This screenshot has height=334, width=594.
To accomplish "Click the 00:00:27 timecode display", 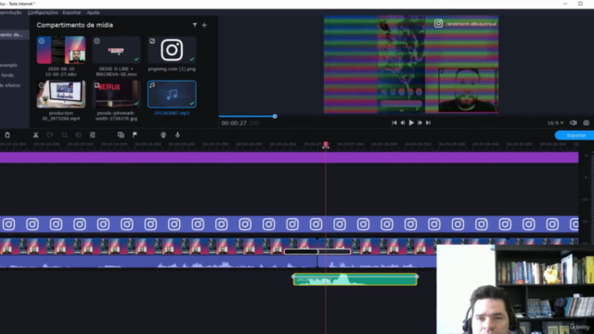I will [x=239, y=123].
